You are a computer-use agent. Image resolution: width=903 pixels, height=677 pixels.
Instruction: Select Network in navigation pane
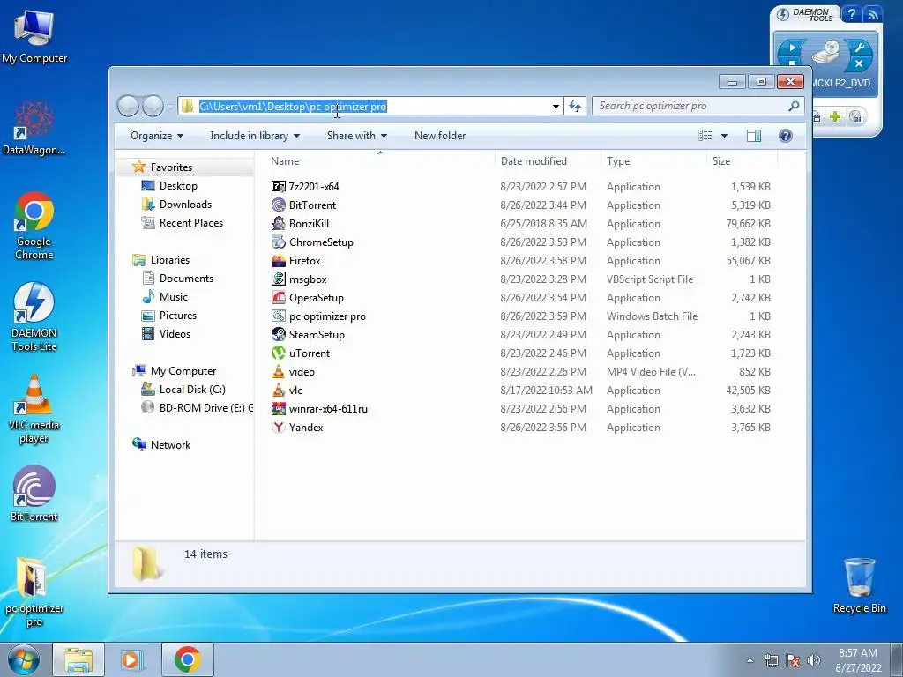170,444
